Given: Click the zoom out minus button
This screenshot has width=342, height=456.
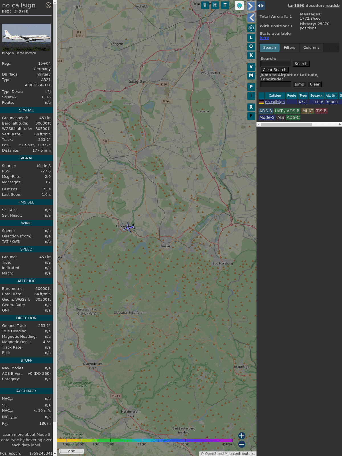Looking at the screenshot, I should (242, 444).
